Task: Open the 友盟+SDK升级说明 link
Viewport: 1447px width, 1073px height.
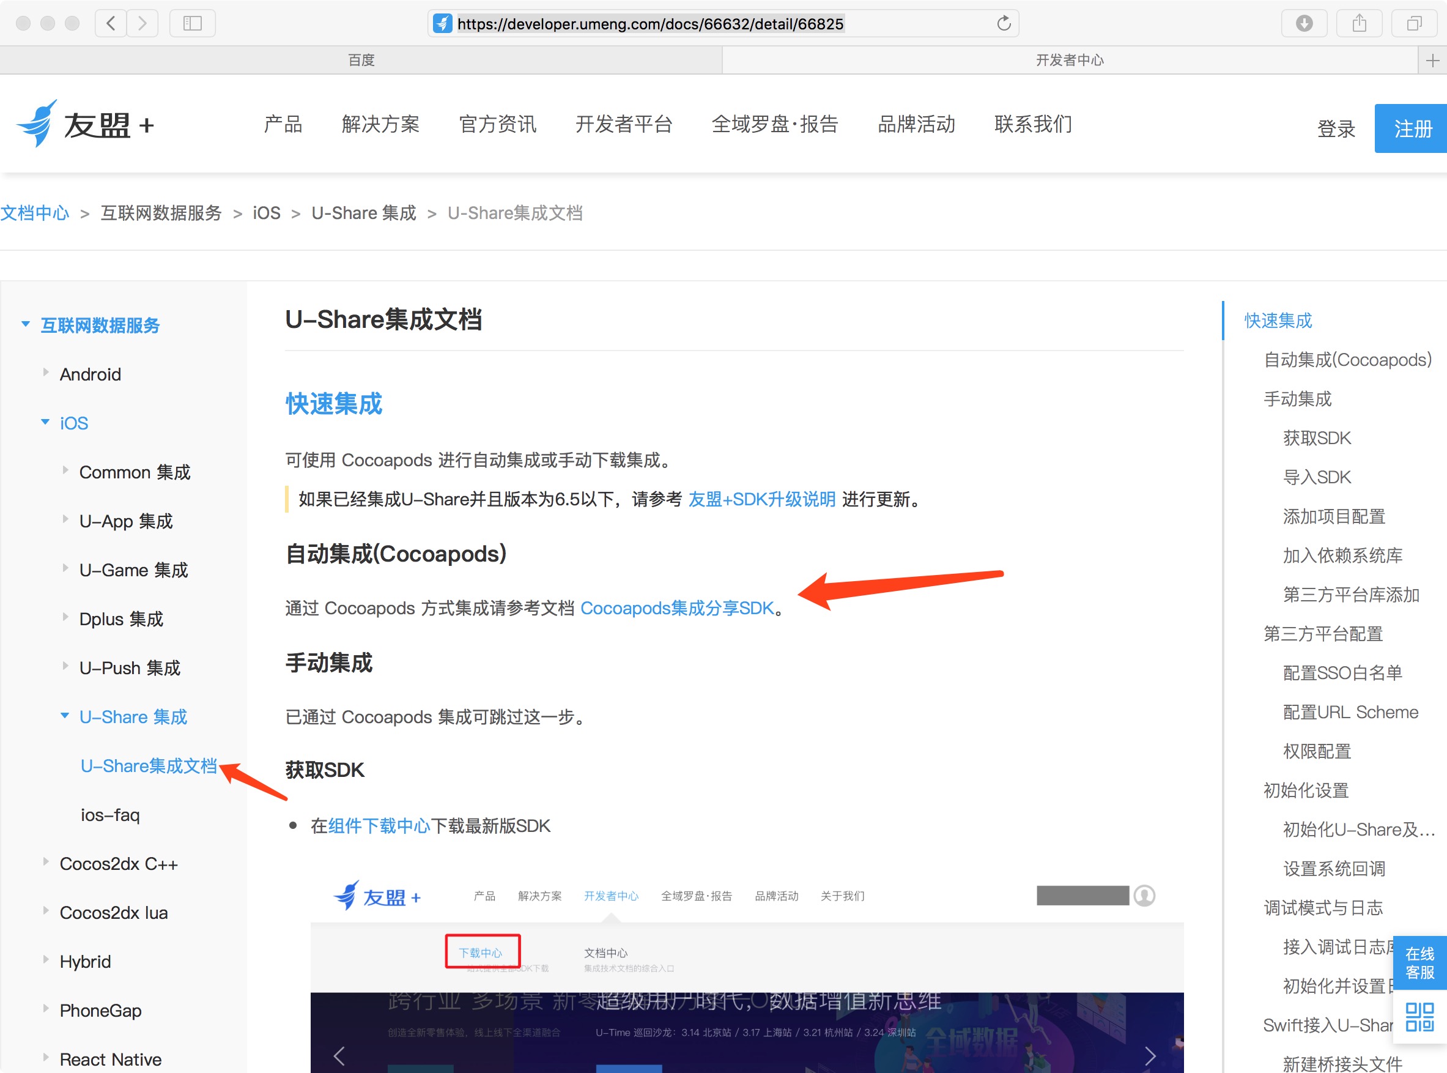Action: click(x=761, y=499)
